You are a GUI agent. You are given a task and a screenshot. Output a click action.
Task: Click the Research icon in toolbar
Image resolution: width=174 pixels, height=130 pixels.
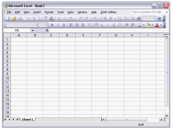[x=52, y=18]
